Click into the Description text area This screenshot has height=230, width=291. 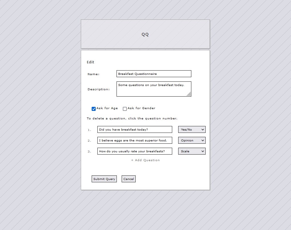pos(151,89)
